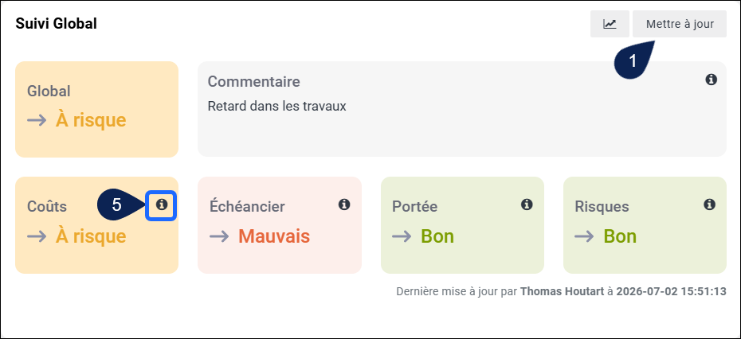Select the Global status card
The image size is (741, 339).
97,109
